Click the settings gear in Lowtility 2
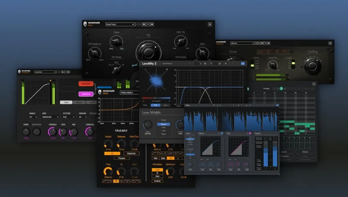The width and height of the screenshot is (348, 197). 226,64
